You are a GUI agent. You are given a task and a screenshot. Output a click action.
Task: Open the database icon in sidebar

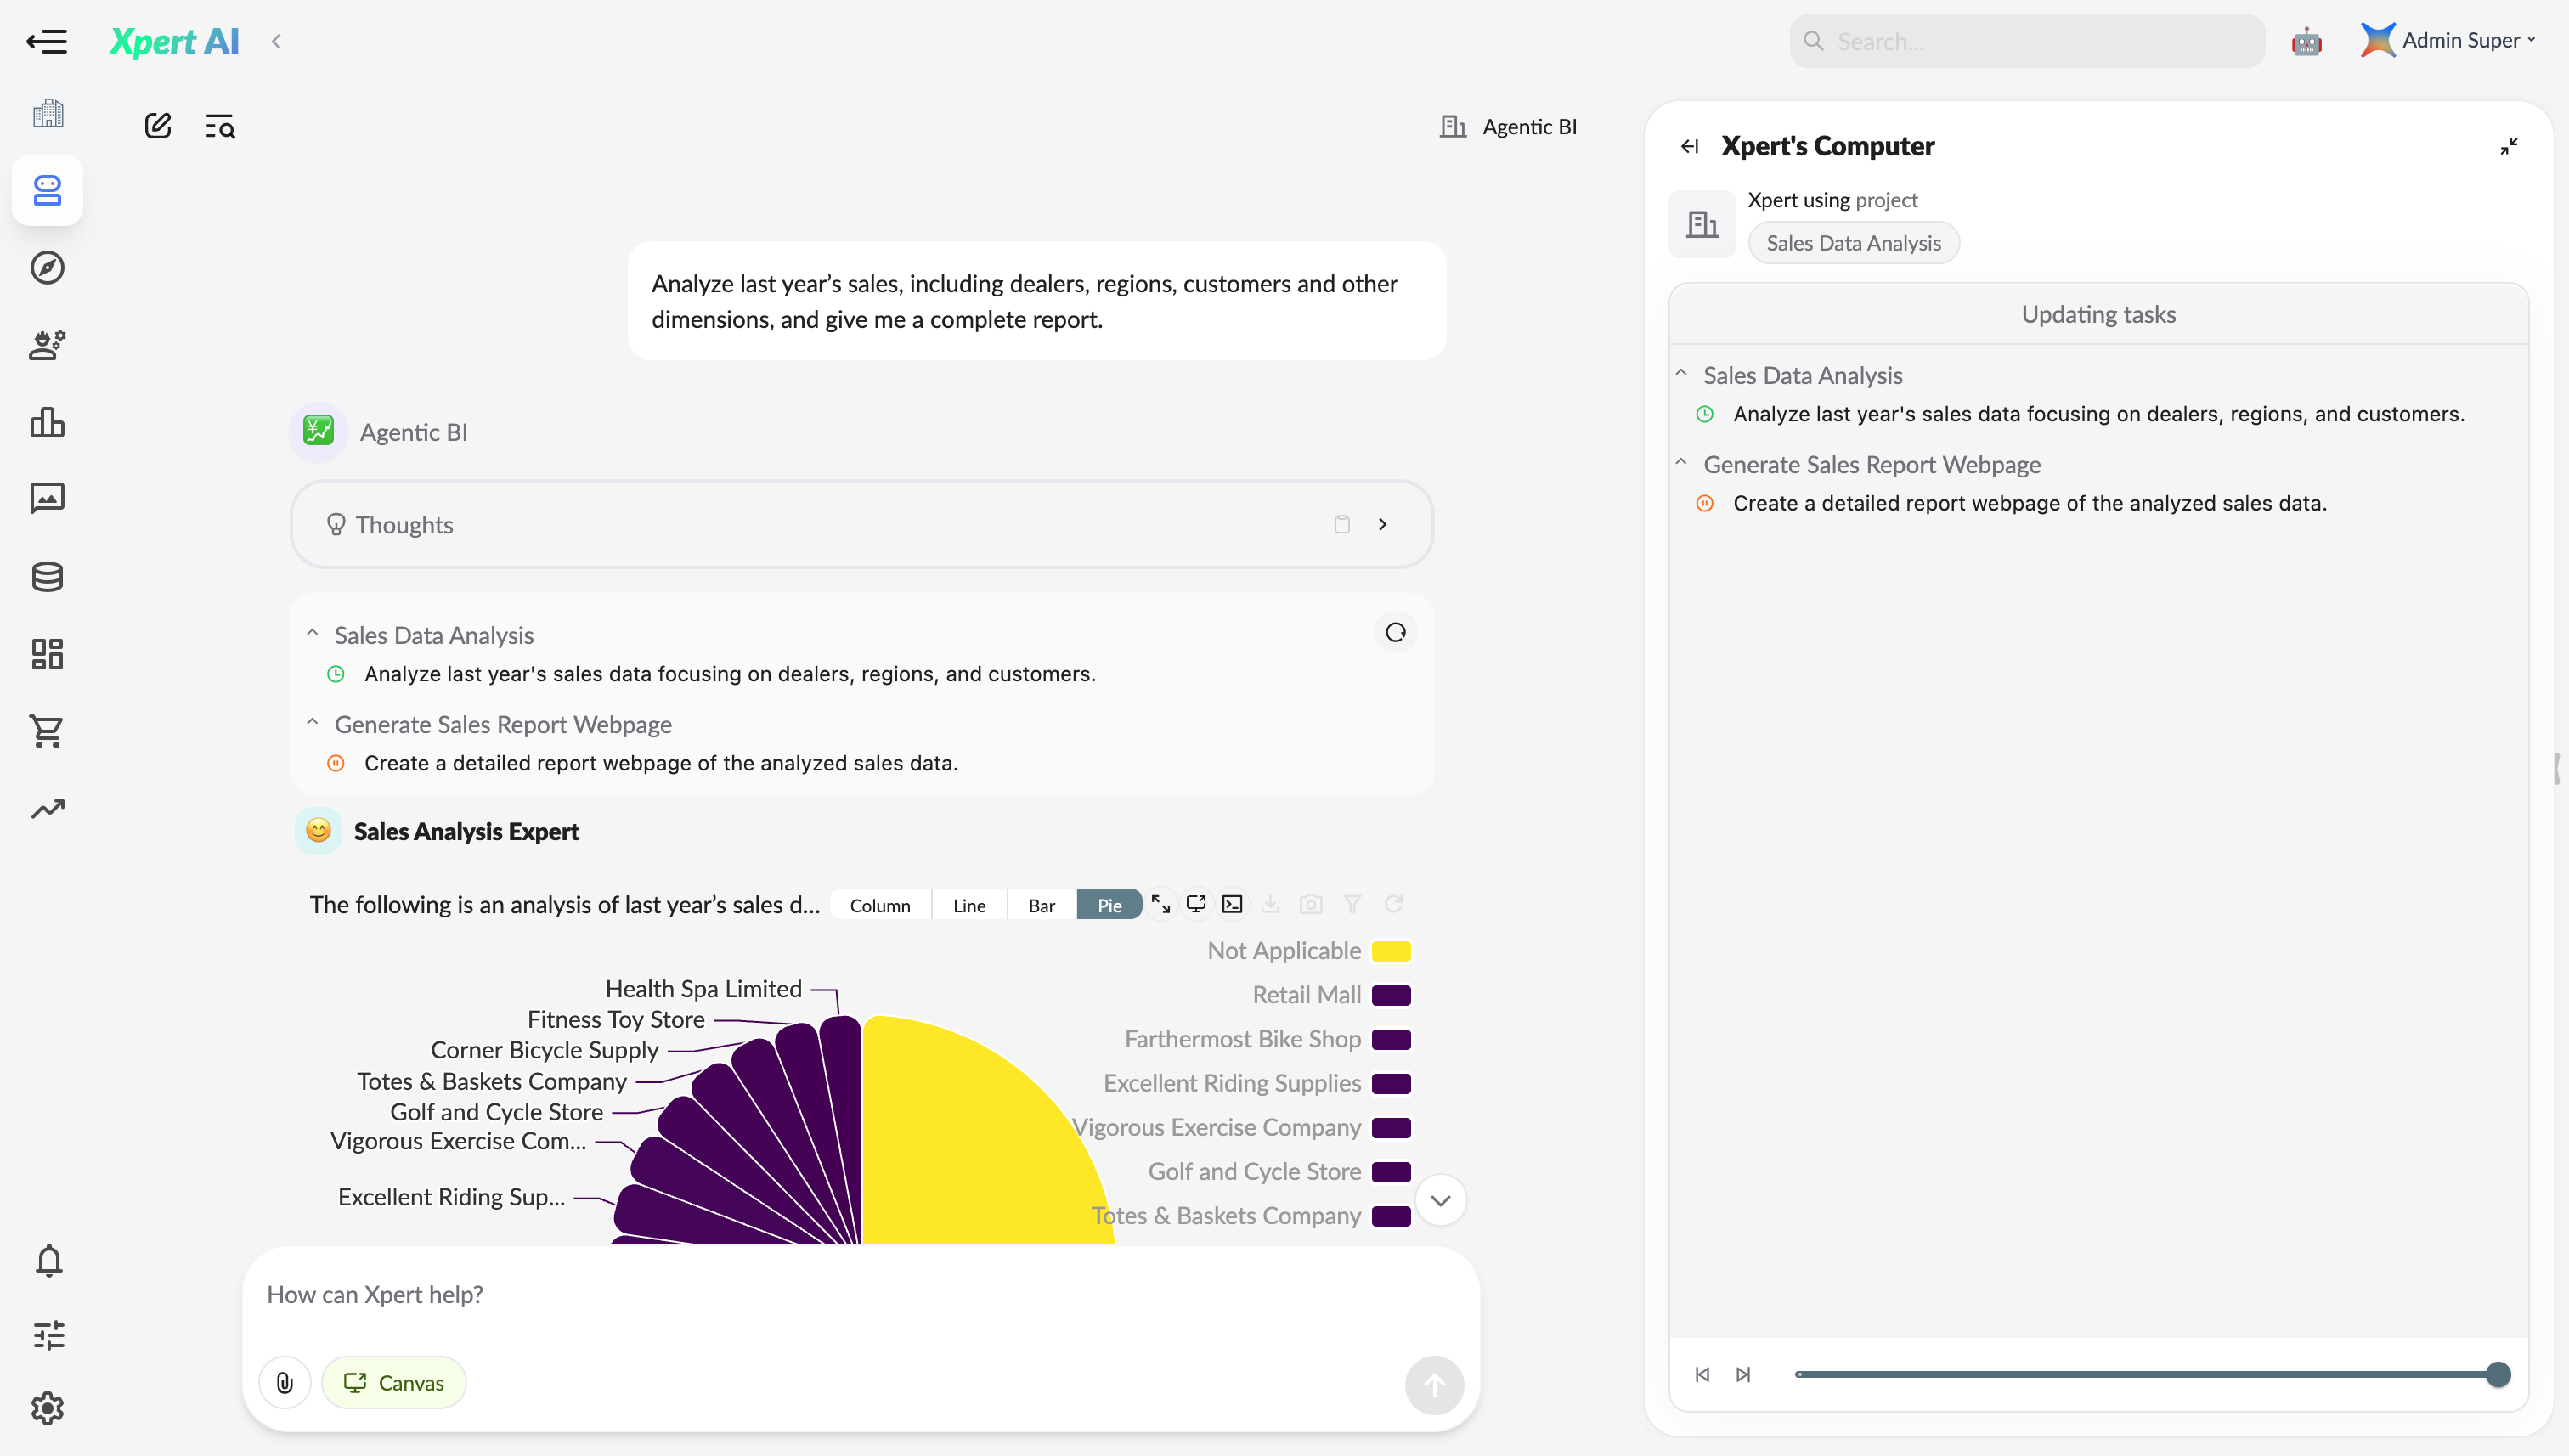coord(47,576)
